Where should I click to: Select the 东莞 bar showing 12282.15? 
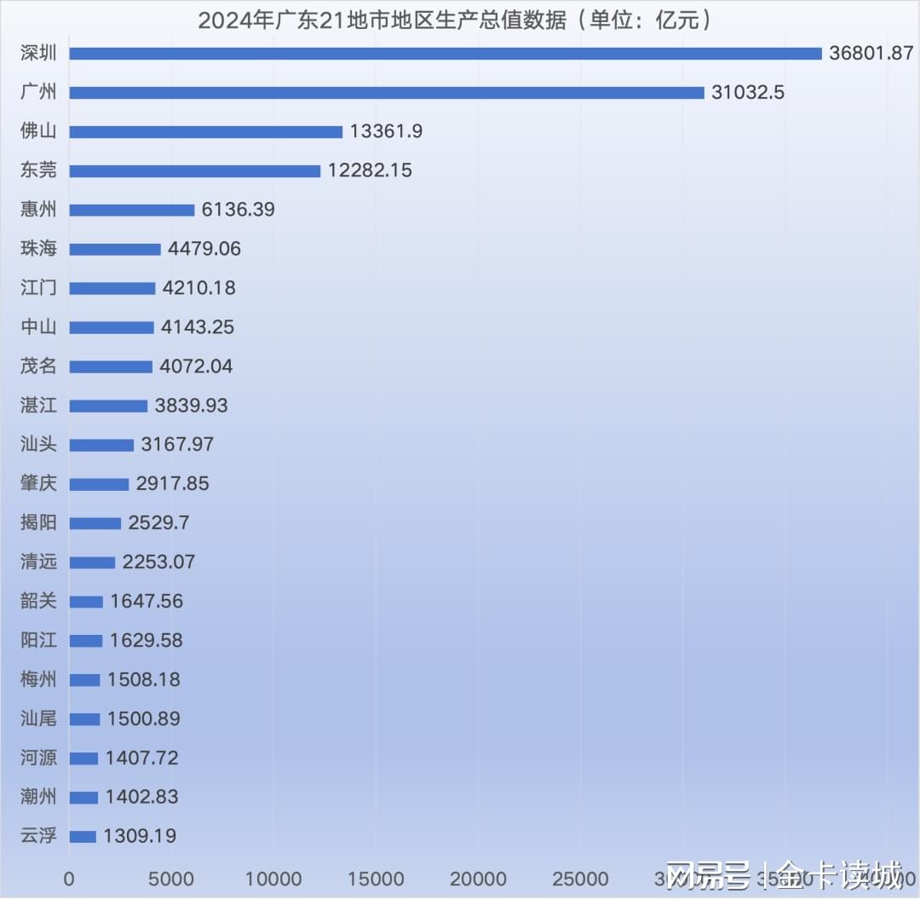(x=195, y=170)
